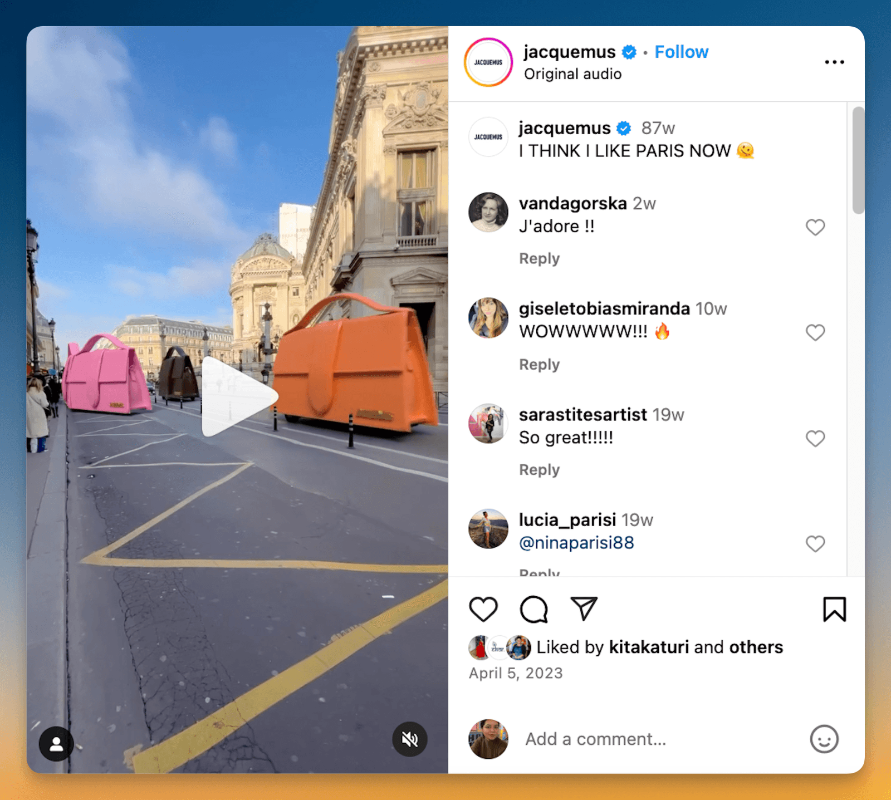Reply to sarastitesartist's comment

pyautogui.click(x=539, y=470)
